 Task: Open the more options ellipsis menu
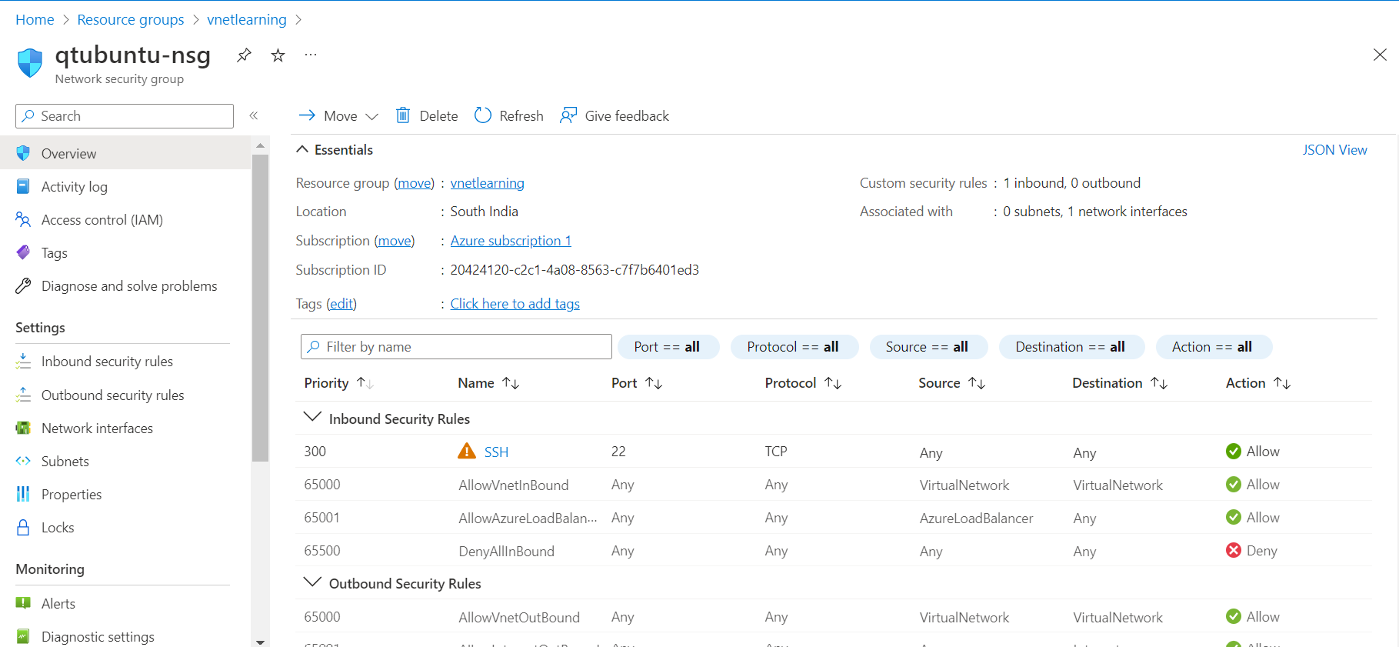[x=311, y=55]
